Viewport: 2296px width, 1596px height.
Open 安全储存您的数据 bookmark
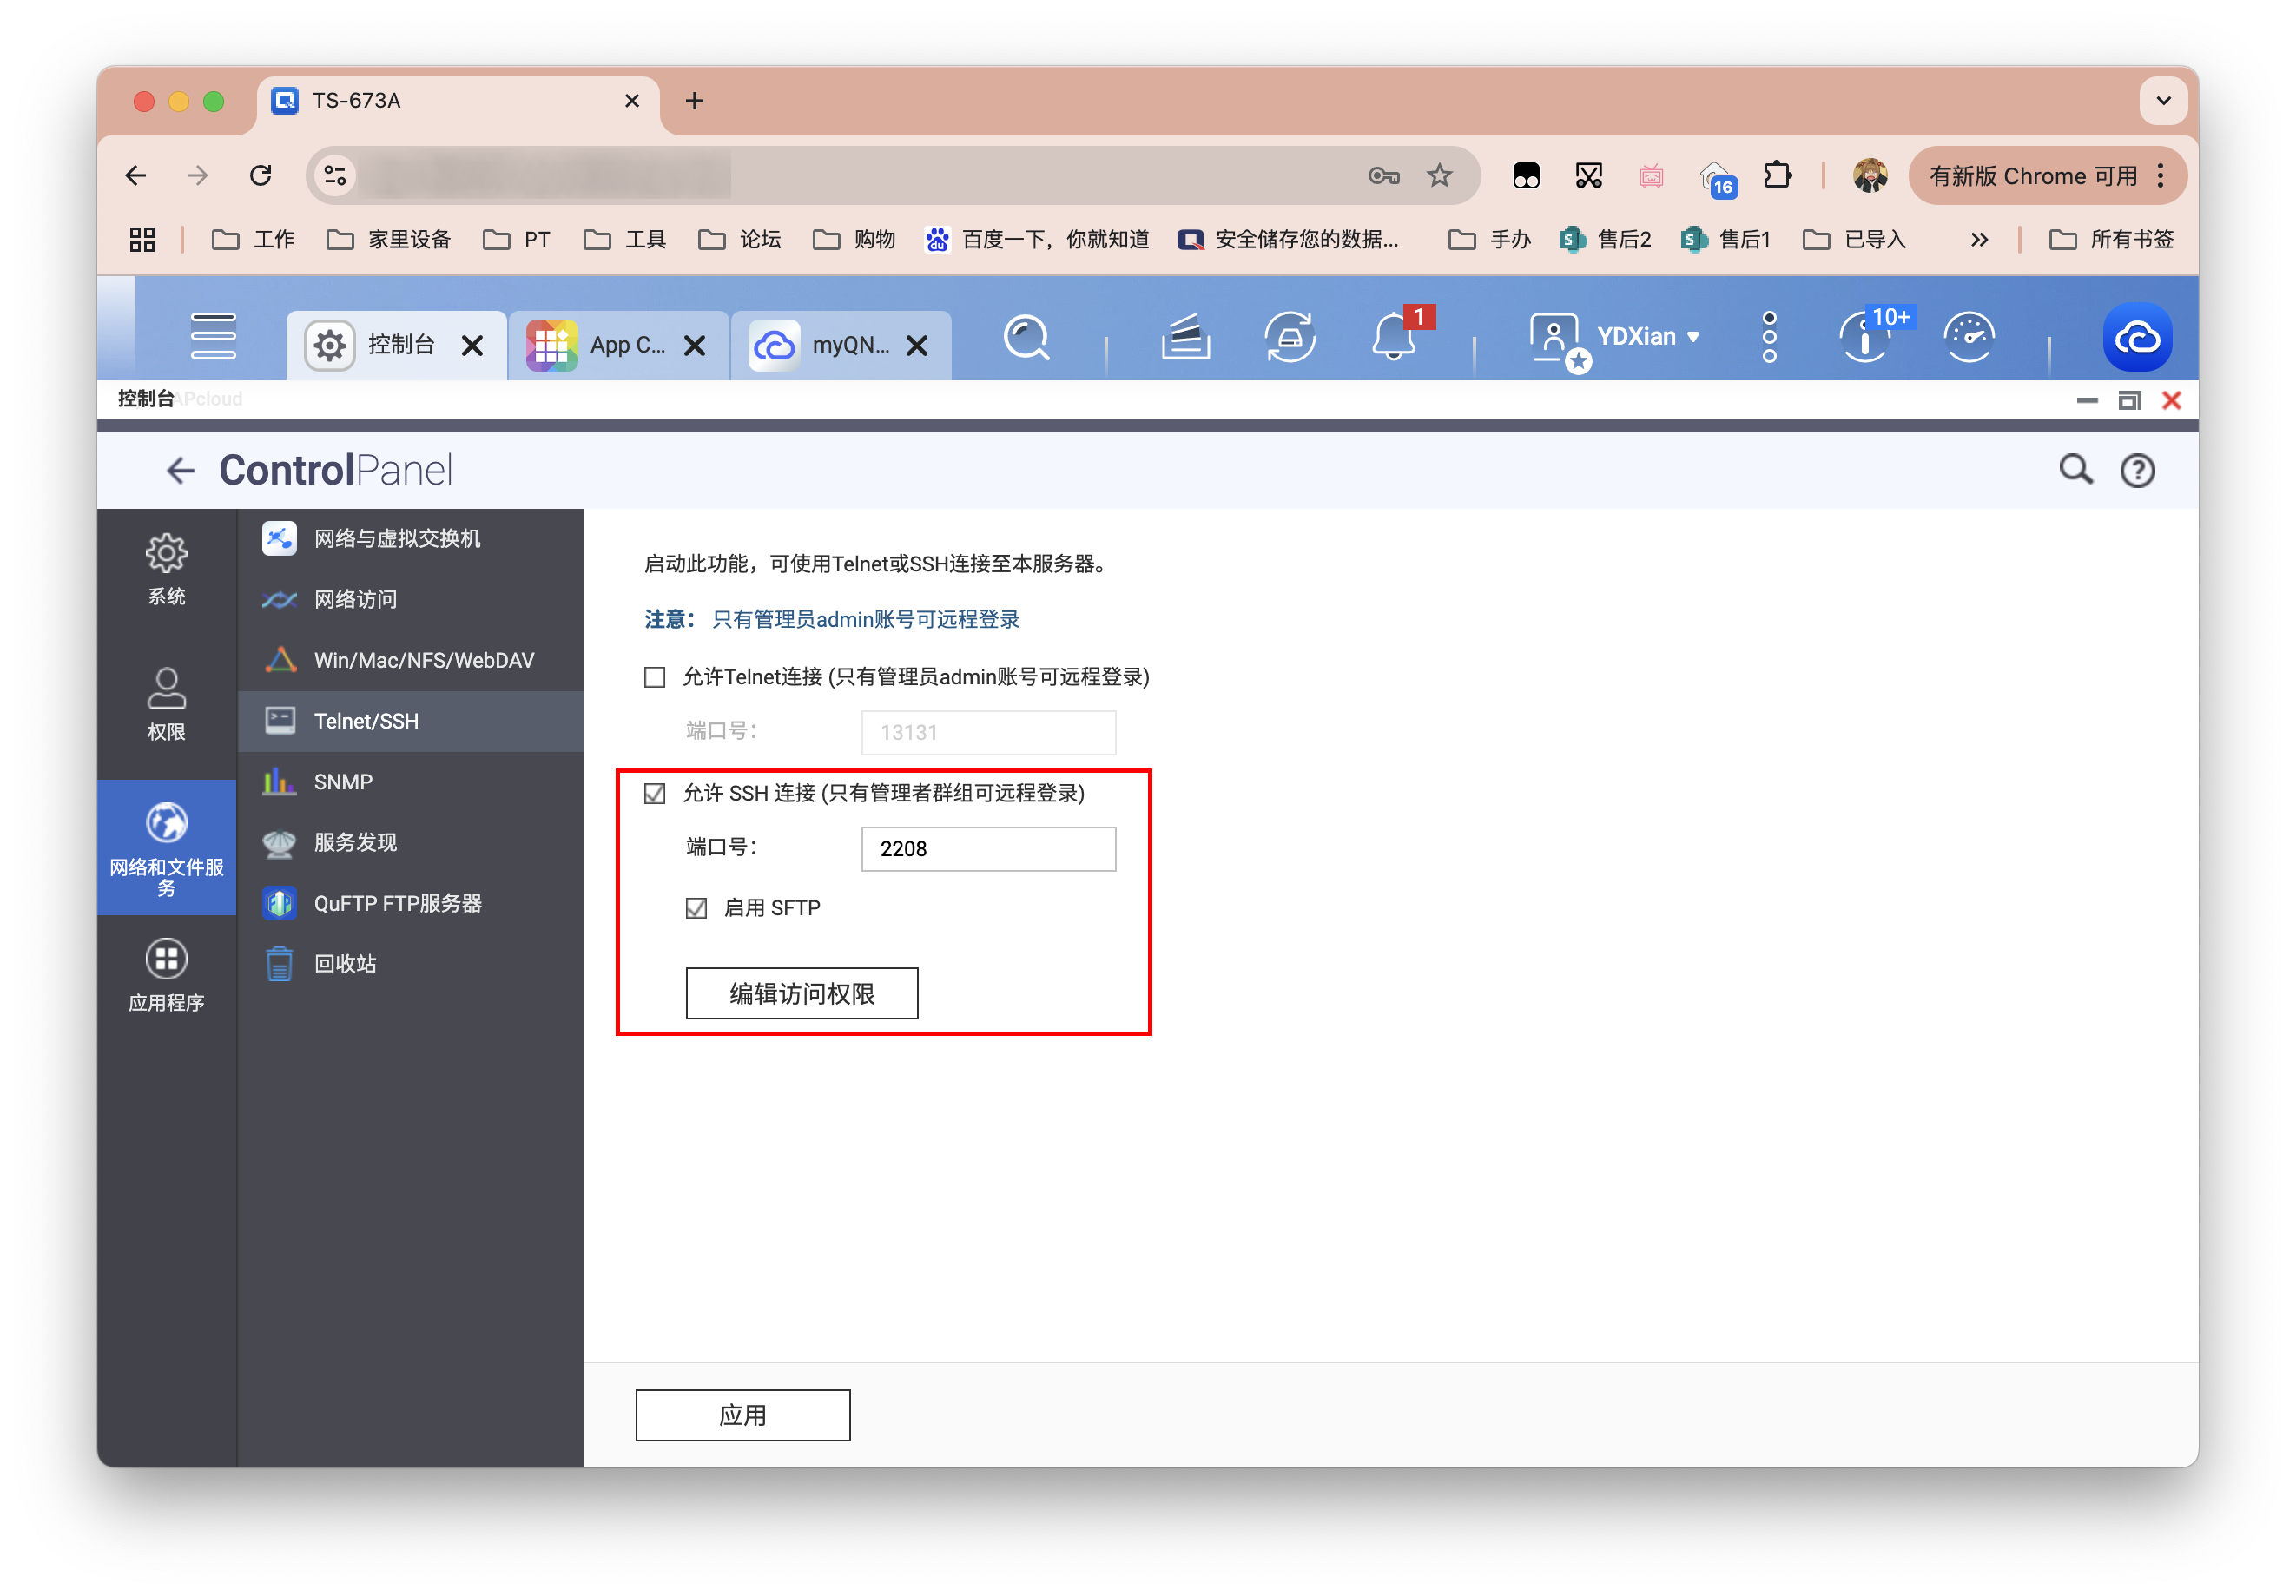1289,240
